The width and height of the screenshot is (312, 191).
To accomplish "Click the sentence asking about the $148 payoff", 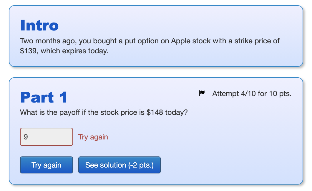I will pos(104,112).
